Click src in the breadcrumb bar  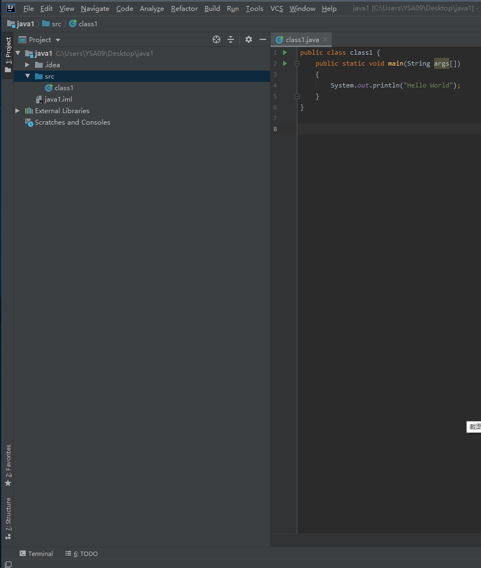56,24
